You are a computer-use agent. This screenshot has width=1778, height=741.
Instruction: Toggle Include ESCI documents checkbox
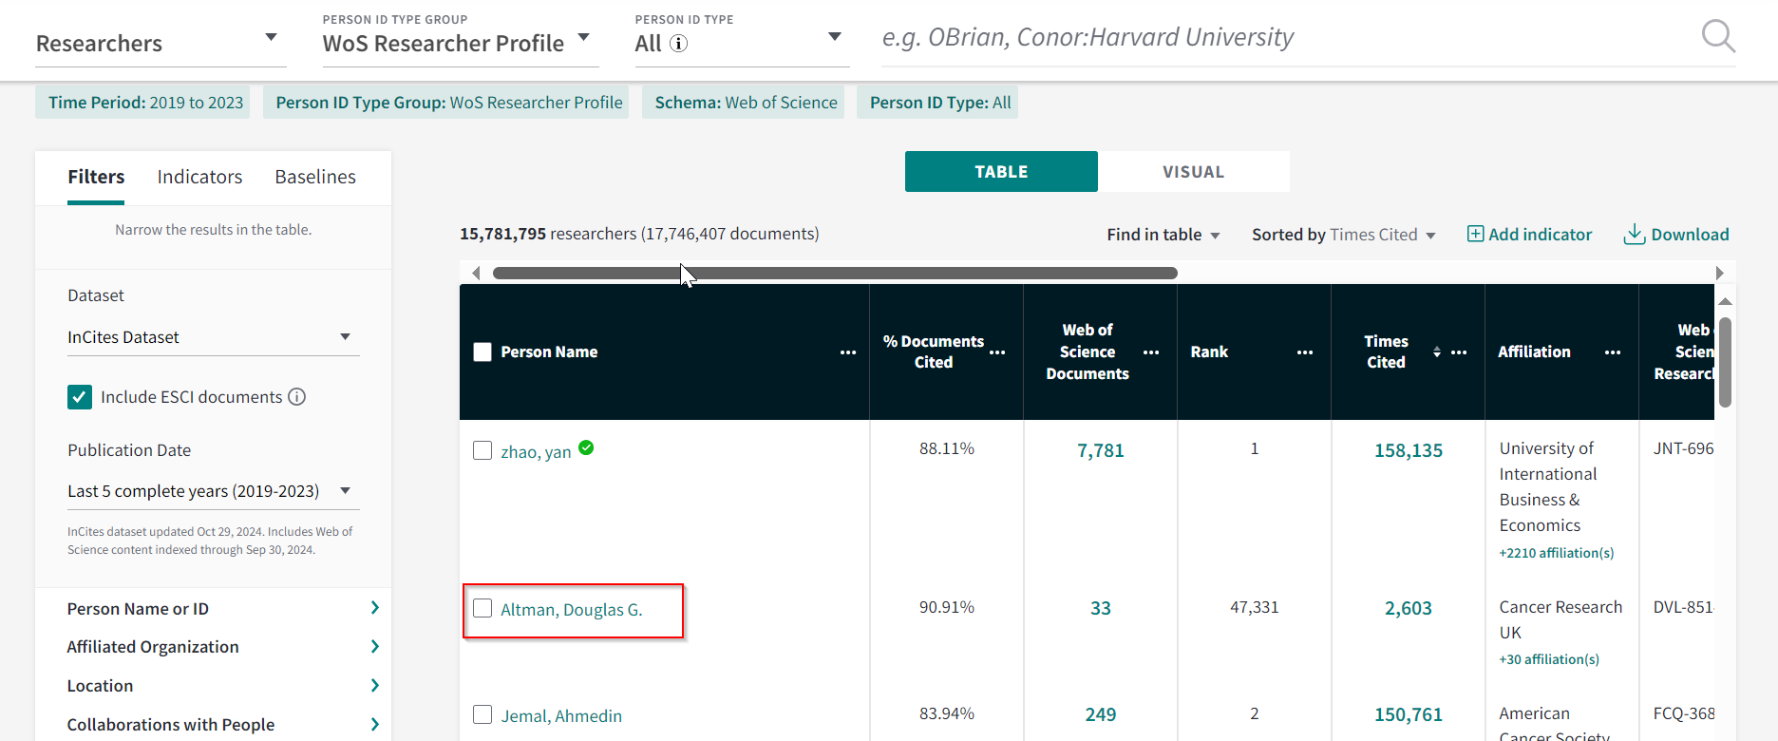coord(80,397)
